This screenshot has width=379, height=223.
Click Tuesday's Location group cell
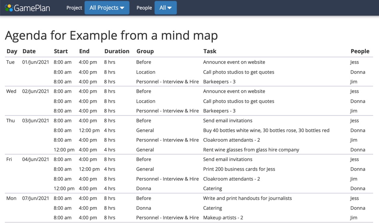(x=146, y=72)
